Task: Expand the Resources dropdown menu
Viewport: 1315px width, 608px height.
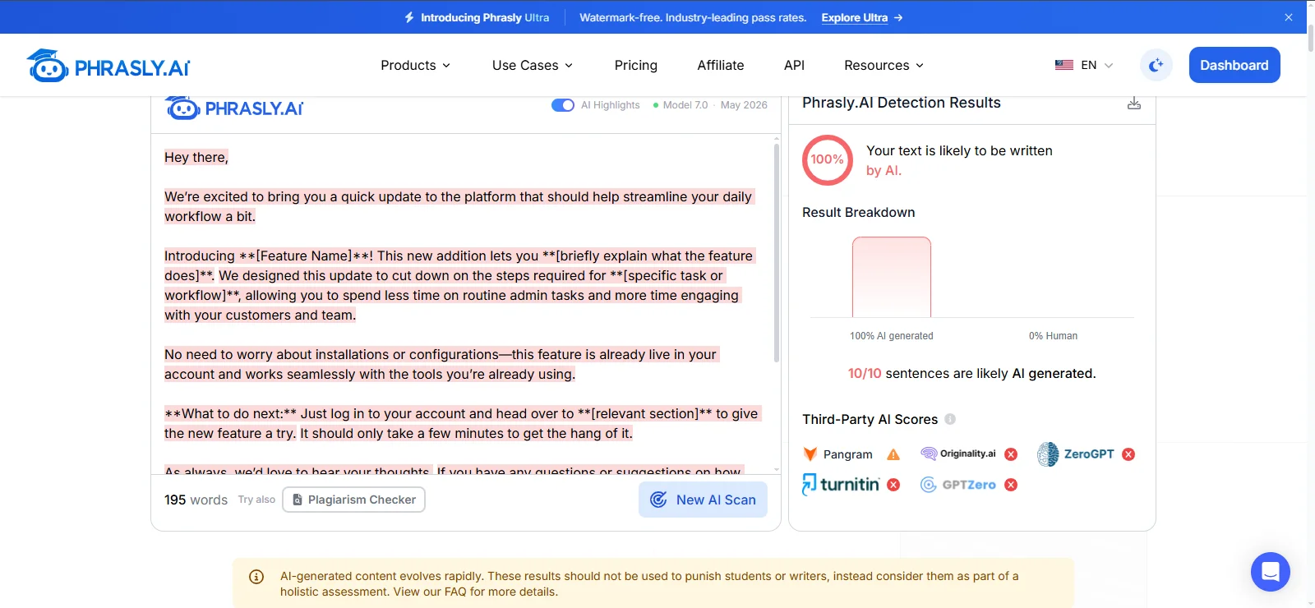Action: [x=884, y=66]
